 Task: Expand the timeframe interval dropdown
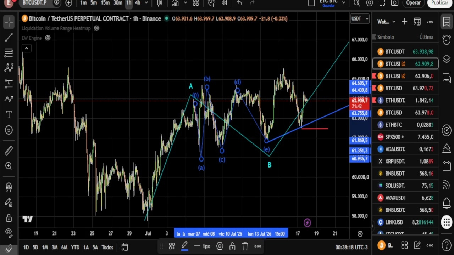pos(146,3)
